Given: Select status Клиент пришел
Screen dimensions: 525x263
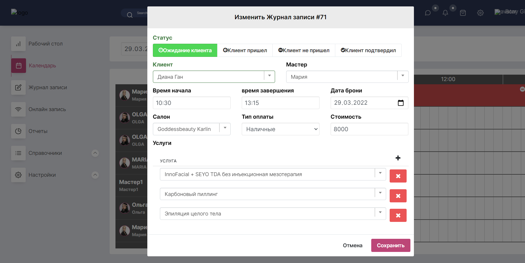Looking at the screenshot, I should pyautogui.click(x=245, y=50).
